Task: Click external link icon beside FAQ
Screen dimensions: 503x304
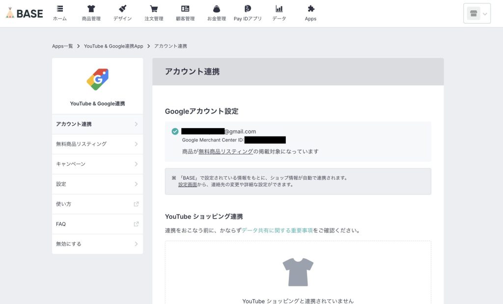Action: tap(136, 224)
